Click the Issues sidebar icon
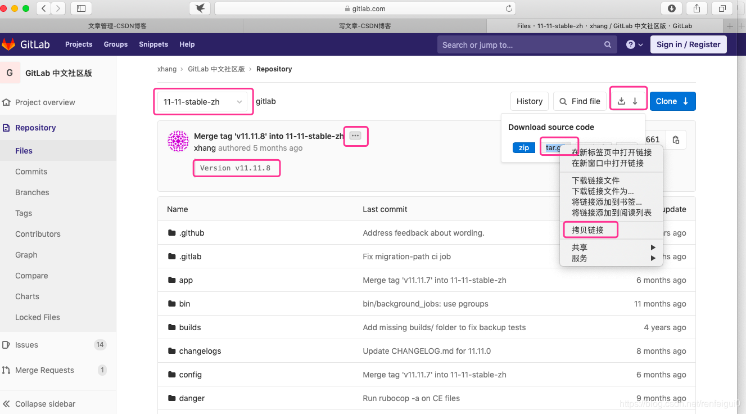The width and height of the screenshot is (746, 414). (x=7, y=345)
